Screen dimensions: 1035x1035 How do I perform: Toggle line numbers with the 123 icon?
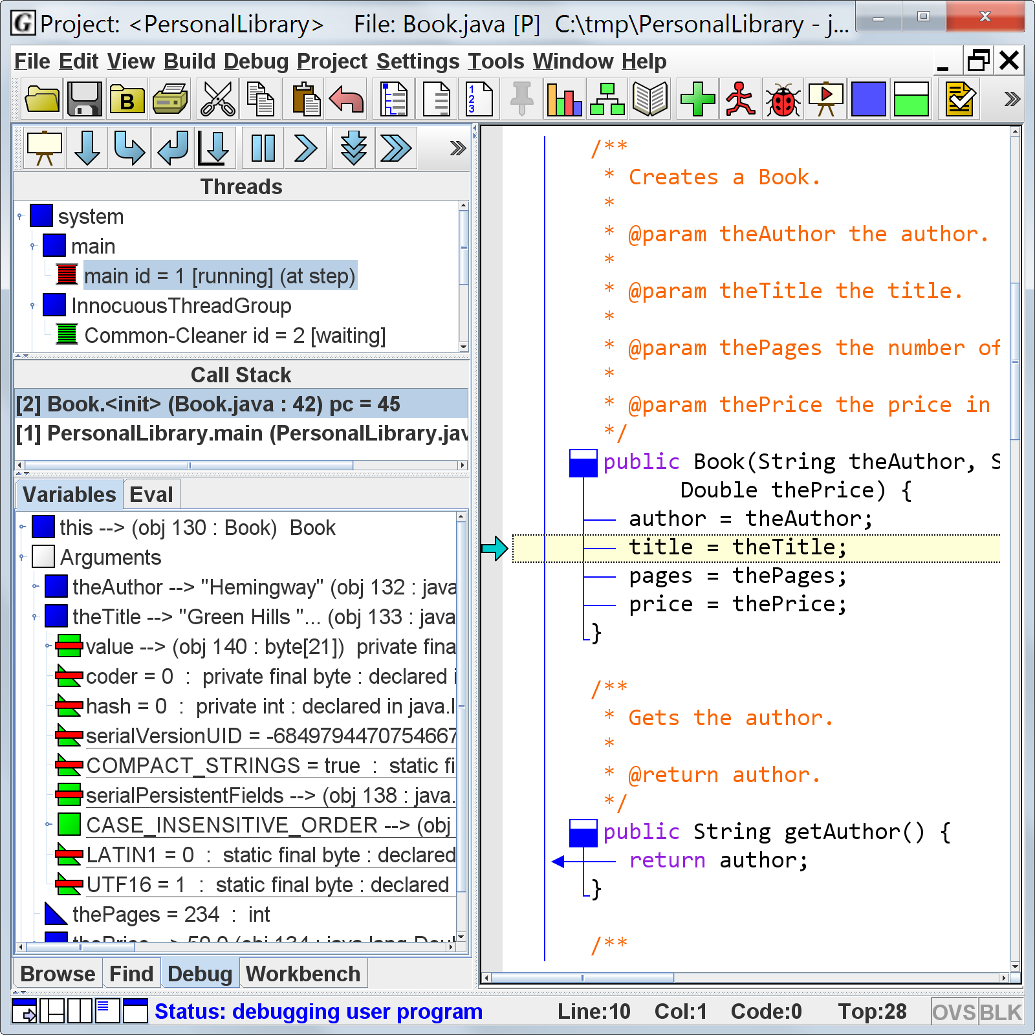(479, 100)
